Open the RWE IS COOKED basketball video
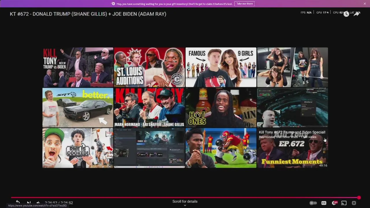 click(78, 148)
